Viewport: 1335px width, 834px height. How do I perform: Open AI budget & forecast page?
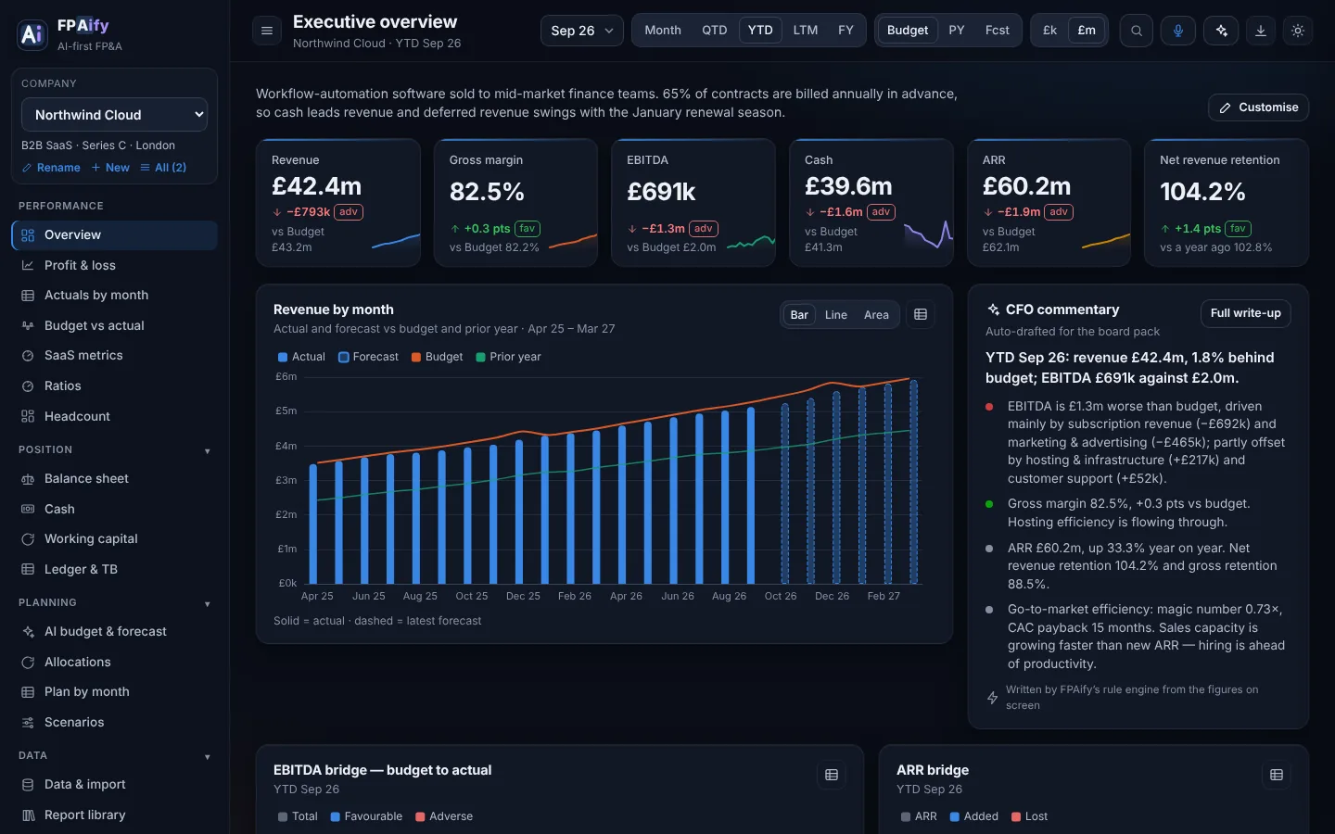click(114, 632)
